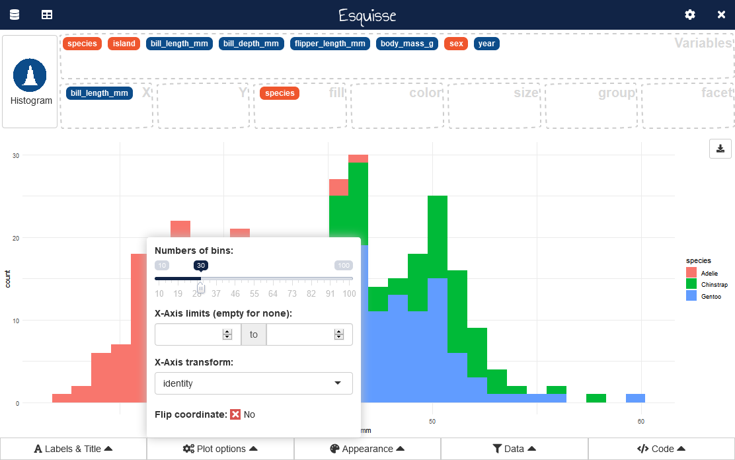Click the Gentoo blue legend swatch
The width and height of the screenshot is (735, 460).
(691, 296)
